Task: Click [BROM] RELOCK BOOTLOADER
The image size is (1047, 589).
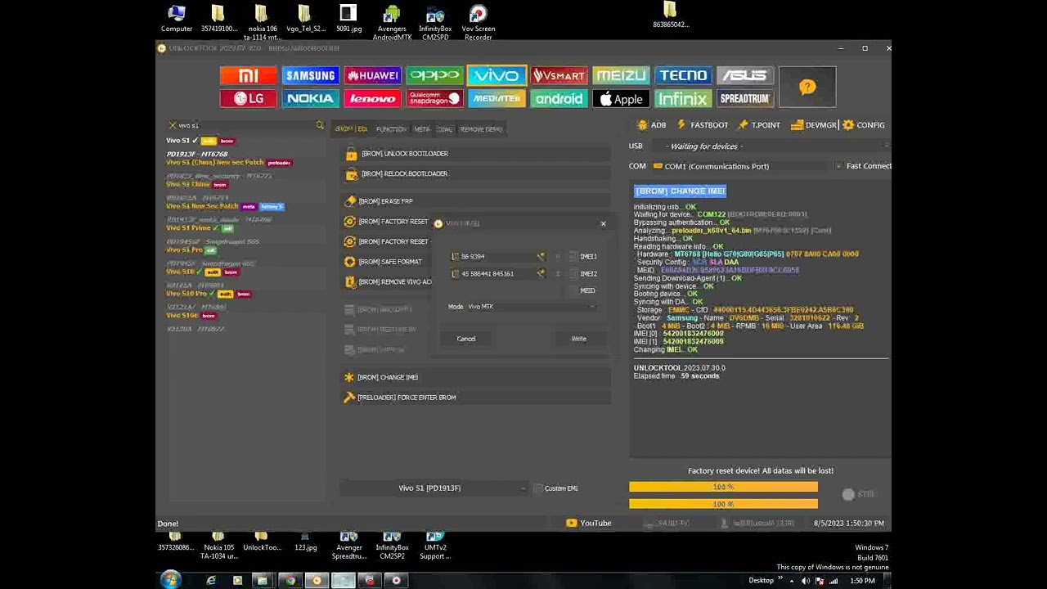Action: (477, 173)
